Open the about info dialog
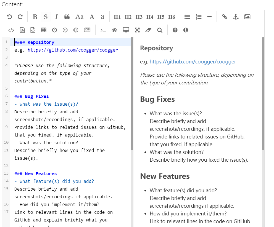 click(186, 30)
